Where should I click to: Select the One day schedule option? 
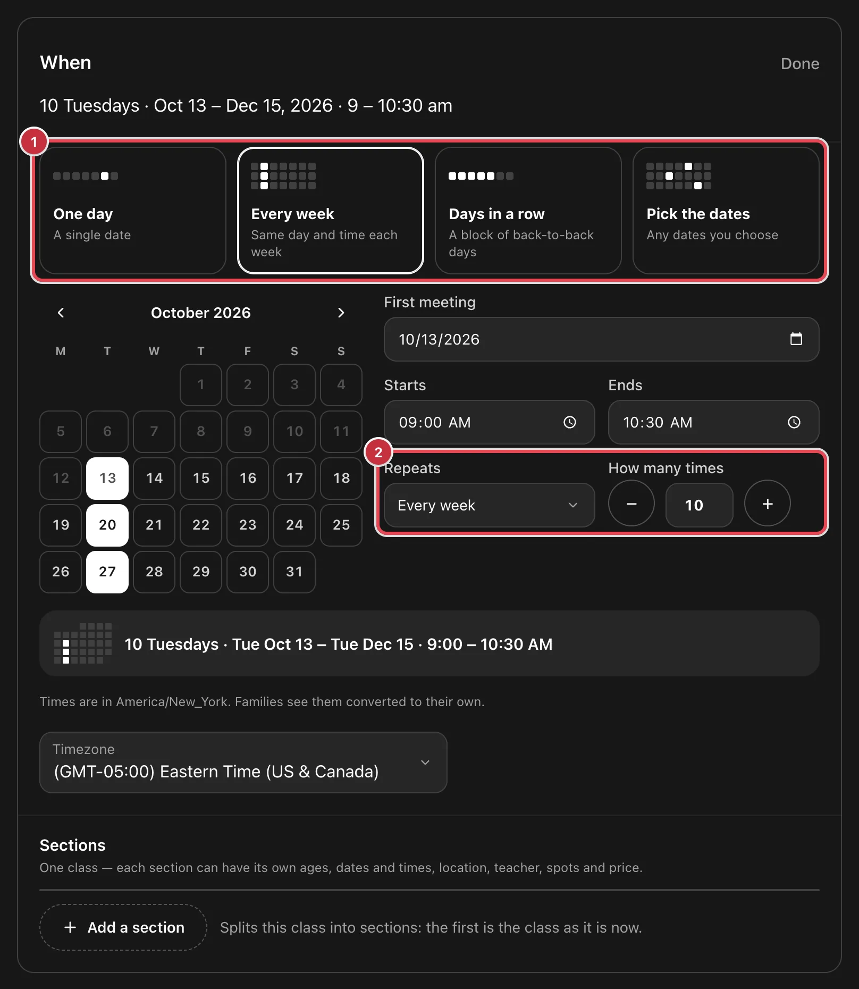coord(133,211)
